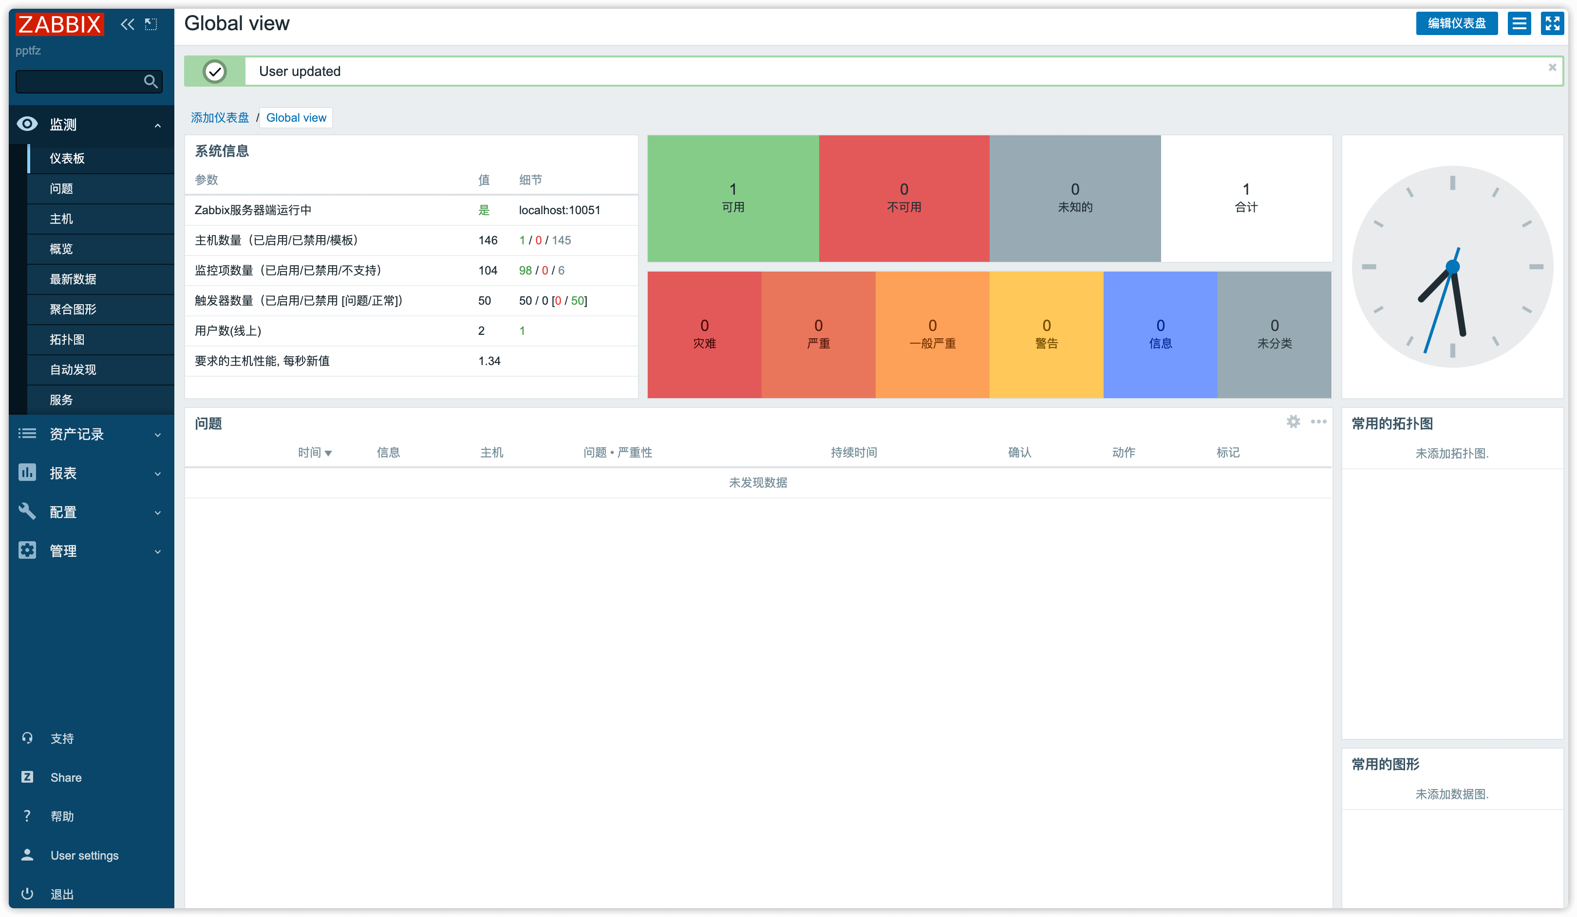Click the 合计 total tile
This screenshot has height=917, width=1577.
[x=1246, y=198]
